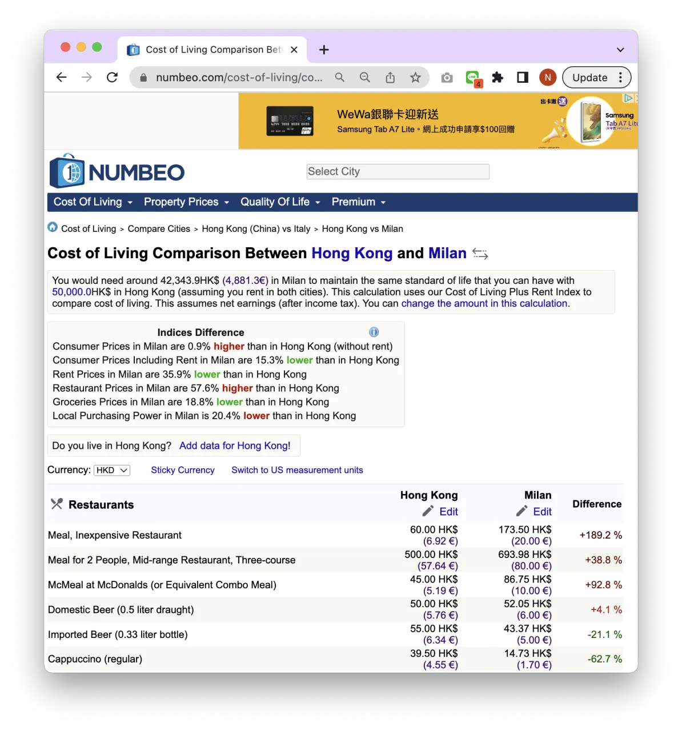This screenshot has height=731, width=682.
Task: Click the 500.00 HK$ Hong Kong price
Action: [x=431, y=555]
